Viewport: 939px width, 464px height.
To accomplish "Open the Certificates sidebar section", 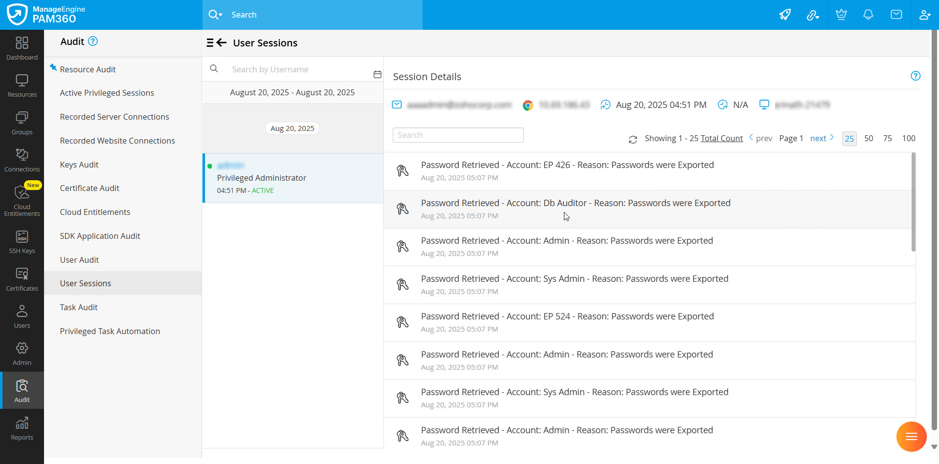I will 22,280.
